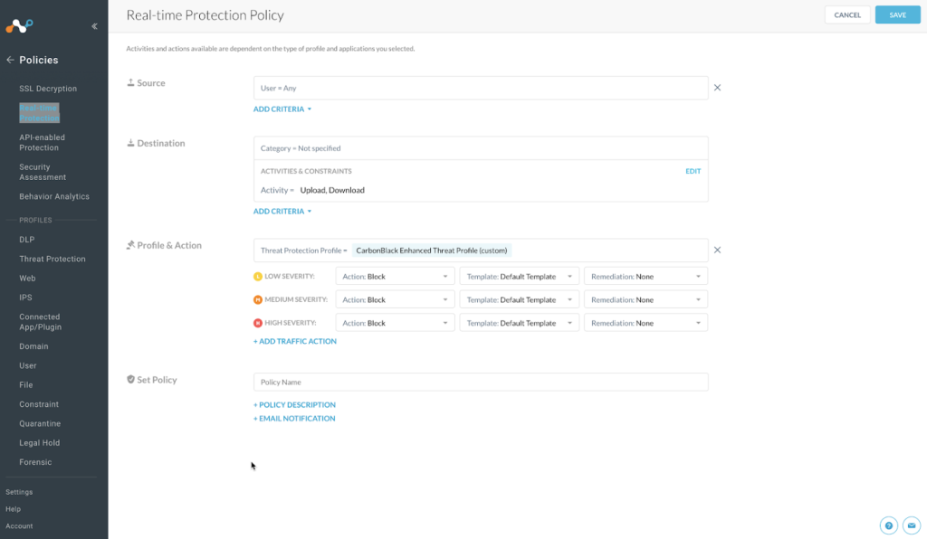The width and height of the screenshot is (927, 539).
Task: Open Account in sidebar
Action: [x=19, y=526]
